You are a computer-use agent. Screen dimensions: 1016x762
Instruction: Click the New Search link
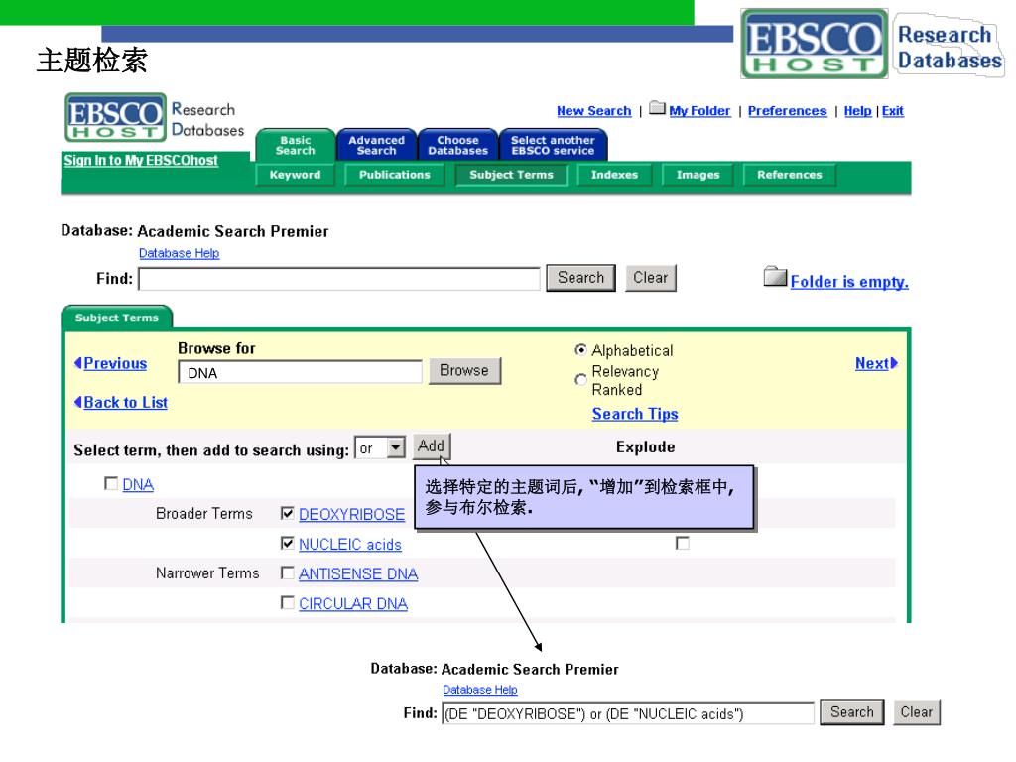click(593, 111)
